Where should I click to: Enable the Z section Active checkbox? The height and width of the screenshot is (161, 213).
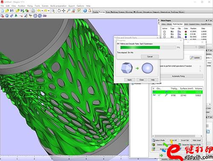click(x=164, y=37)
